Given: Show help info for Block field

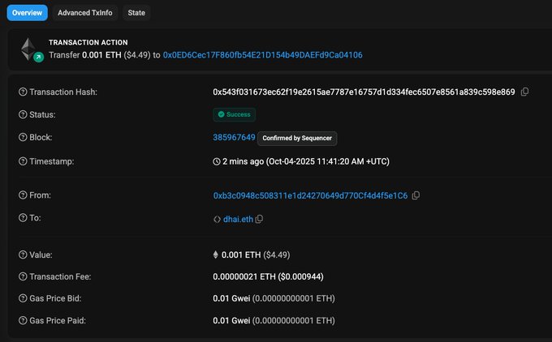Looking at the screenshot, I should tap(23, 138).
